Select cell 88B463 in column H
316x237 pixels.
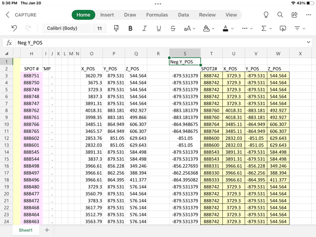pyautogui.click(x=32, y=222)
